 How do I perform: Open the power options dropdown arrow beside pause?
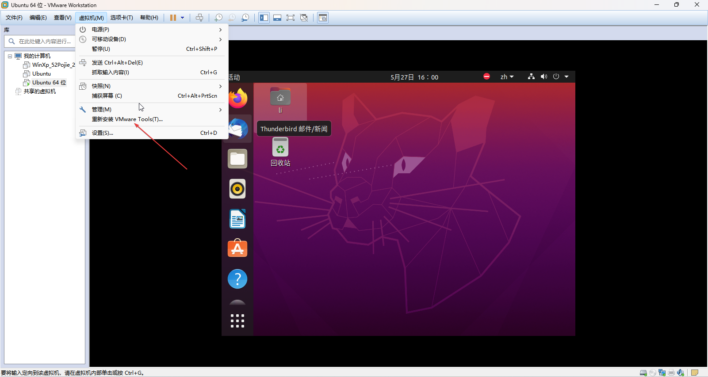coord(182,18)
